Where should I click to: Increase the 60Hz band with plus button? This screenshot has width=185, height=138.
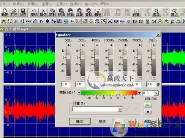[x=68, y=45]
